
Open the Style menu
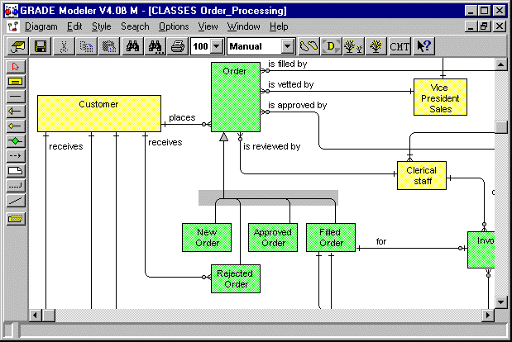pyautogui.click(x=101, y=26)
